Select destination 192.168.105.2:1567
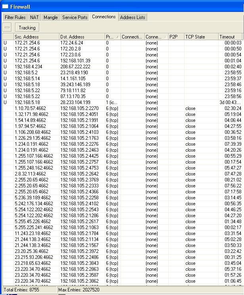 [79, 245]
